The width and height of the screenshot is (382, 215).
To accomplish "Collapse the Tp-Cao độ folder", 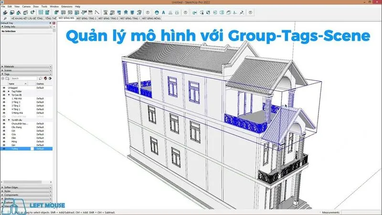I will point(9,95).
